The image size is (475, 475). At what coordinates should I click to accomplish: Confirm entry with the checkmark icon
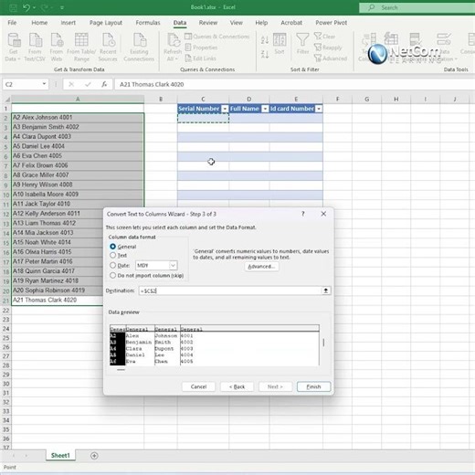point(88,84)
